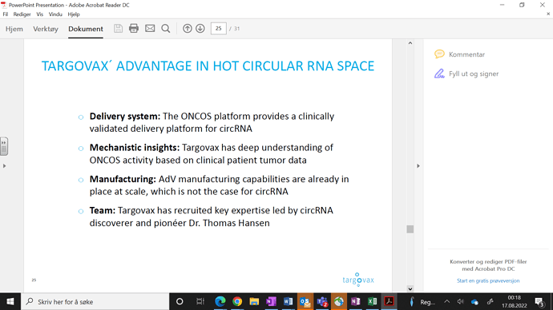Open Microsoft Teams from taskbar

[321, 301]
